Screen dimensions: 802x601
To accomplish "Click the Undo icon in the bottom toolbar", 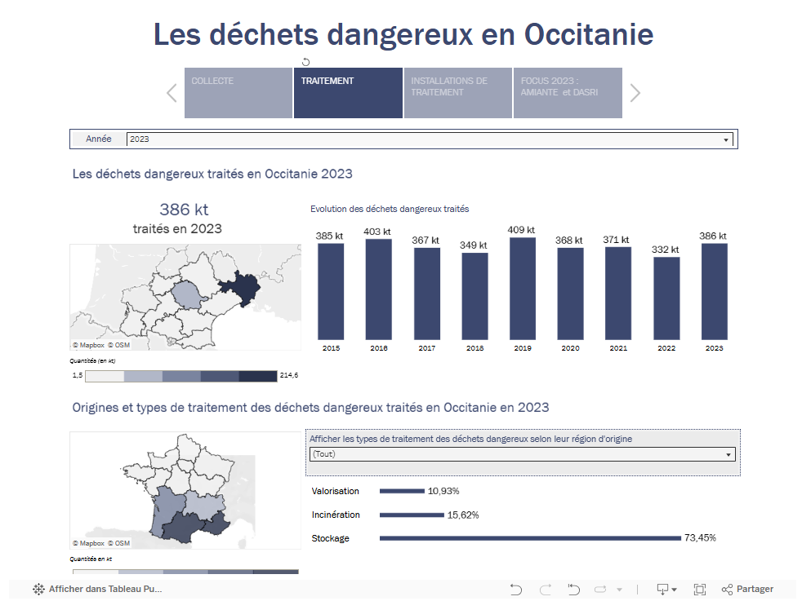I will click(x=515, y=589).
